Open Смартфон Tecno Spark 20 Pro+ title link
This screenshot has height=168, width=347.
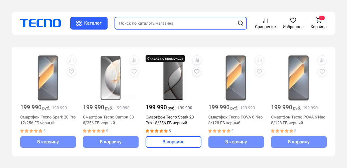pos(170,120)
